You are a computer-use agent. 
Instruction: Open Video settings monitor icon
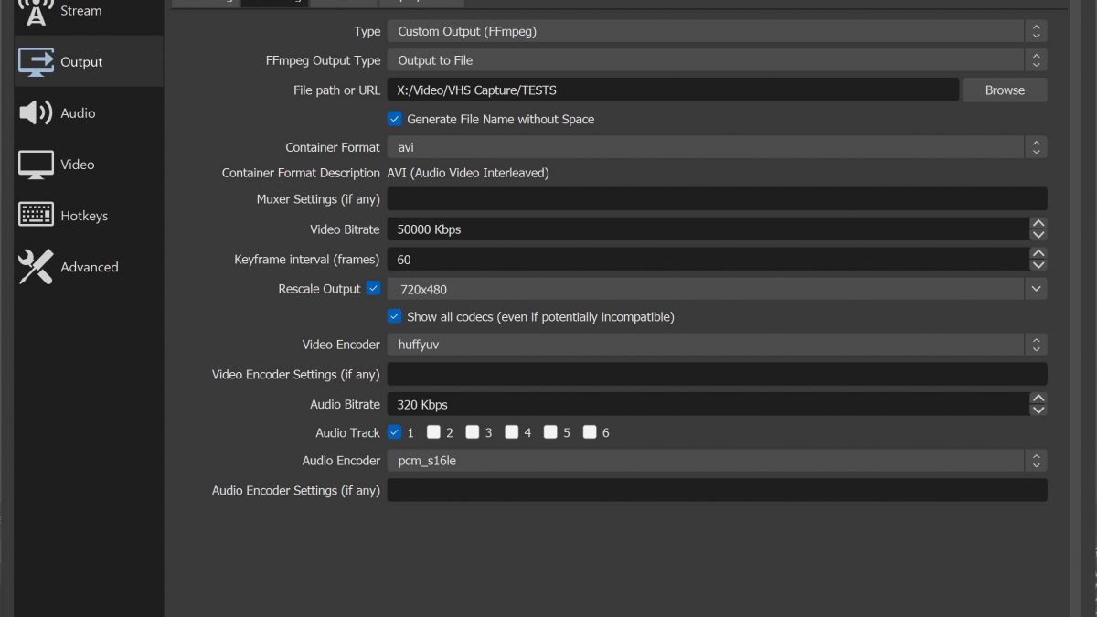37,165
